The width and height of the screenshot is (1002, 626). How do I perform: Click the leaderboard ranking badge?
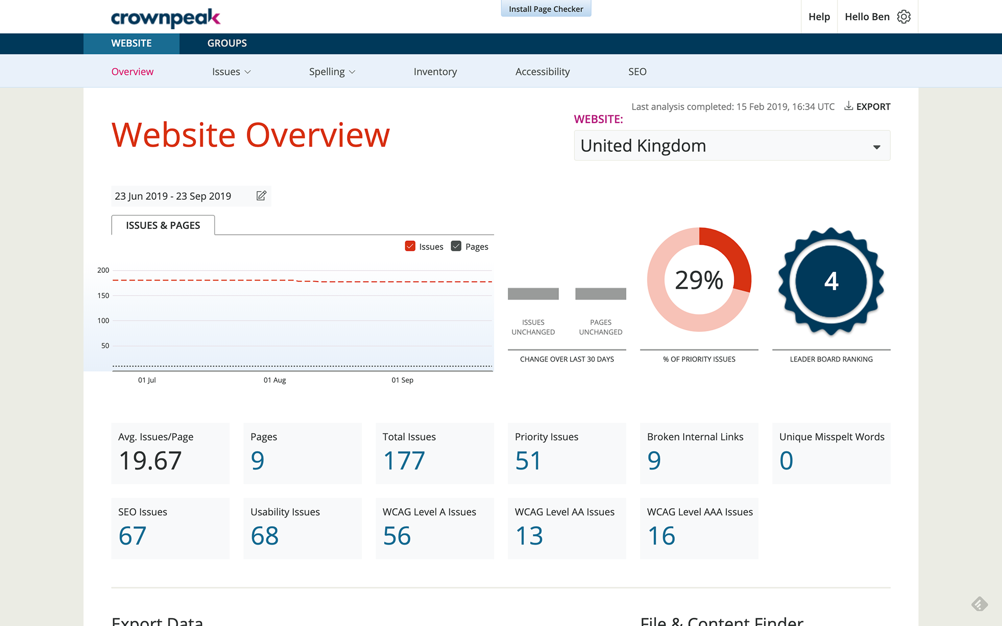click(831, 281)
